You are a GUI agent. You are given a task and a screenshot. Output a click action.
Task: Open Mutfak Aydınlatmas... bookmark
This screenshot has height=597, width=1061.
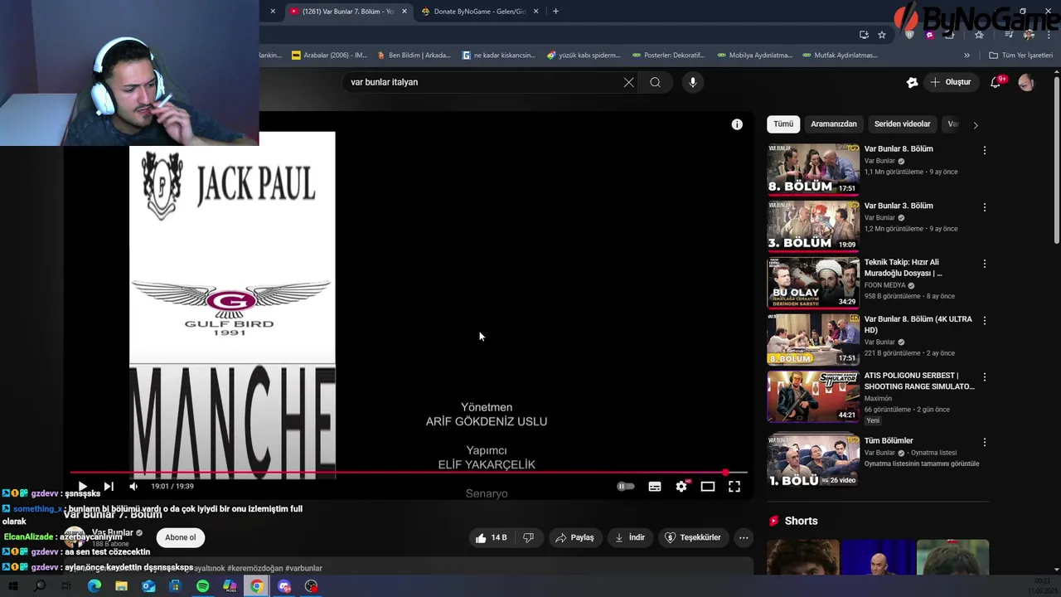tap(839, 56)
